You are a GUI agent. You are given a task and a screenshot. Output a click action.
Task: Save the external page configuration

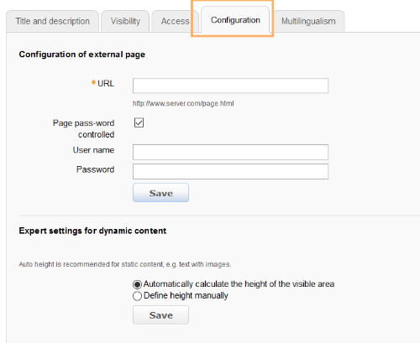(x=160, y=193)
